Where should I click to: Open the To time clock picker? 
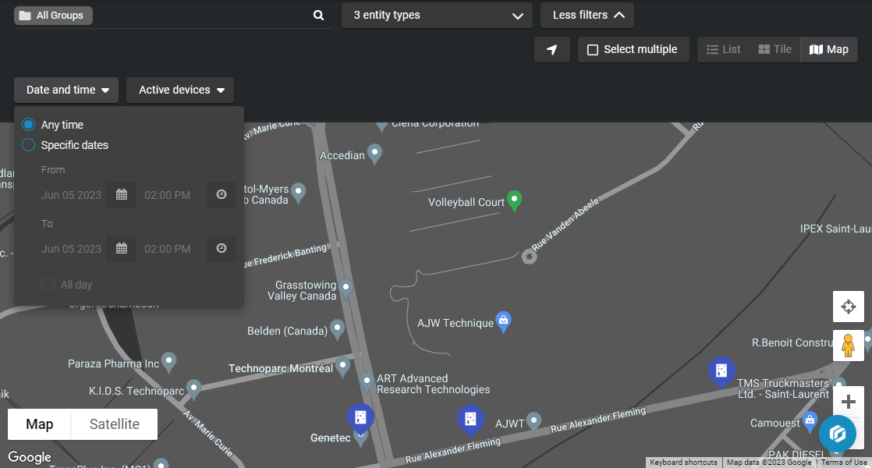point(222,249)
